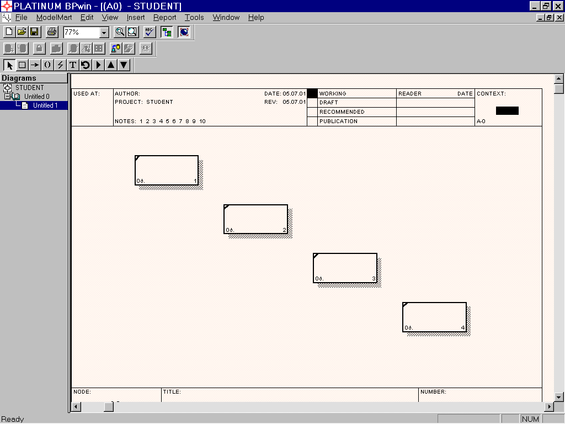This screenshot has height=424, width=565.
Task: Select the Pointer arrow tool
Action: pyautogui.click(x=9, y=65)
